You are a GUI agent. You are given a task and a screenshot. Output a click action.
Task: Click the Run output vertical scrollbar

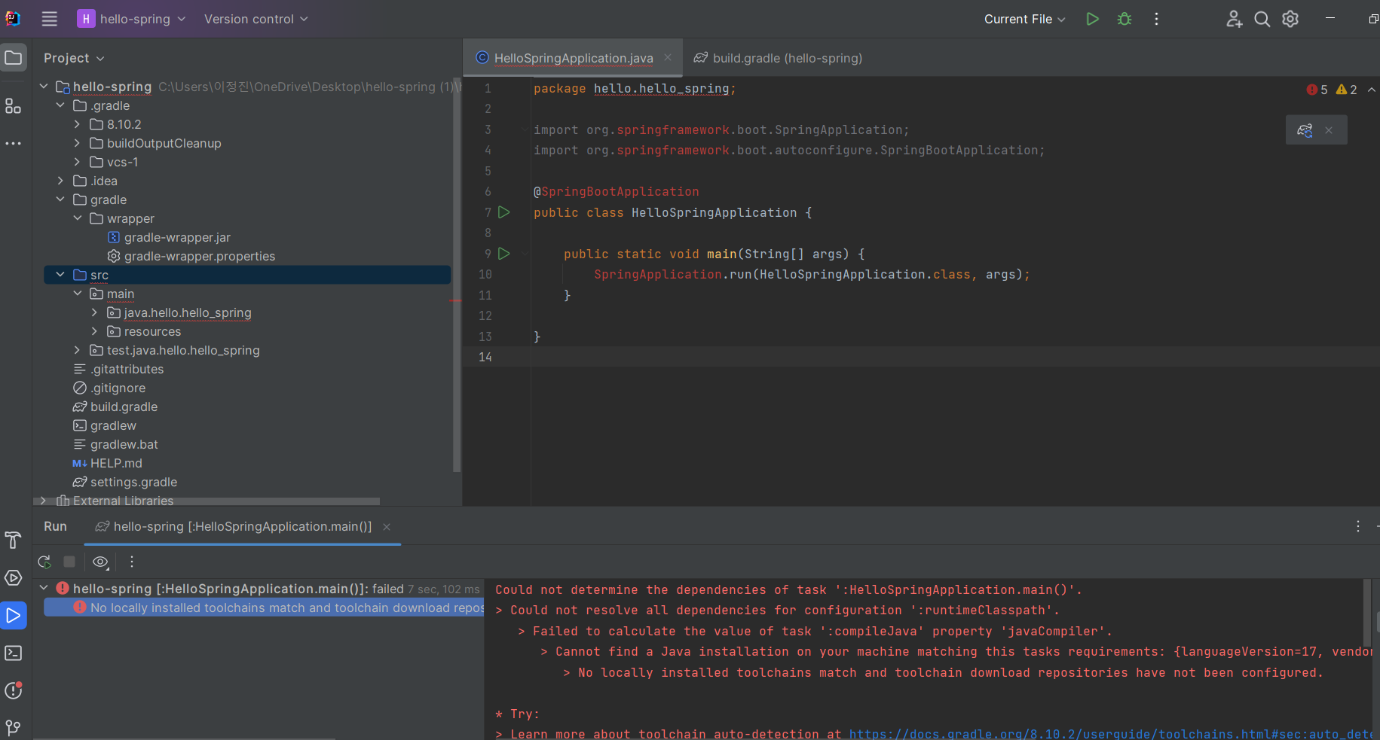[x=1366, y=614]
